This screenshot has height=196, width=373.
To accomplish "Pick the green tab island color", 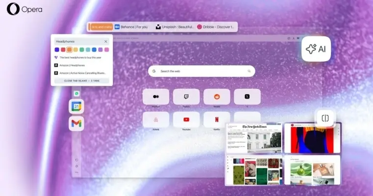I will 81,49.
